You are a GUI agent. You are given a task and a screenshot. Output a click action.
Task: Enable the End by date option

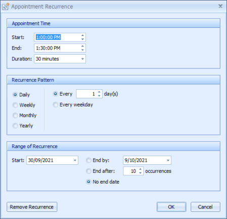98,160
